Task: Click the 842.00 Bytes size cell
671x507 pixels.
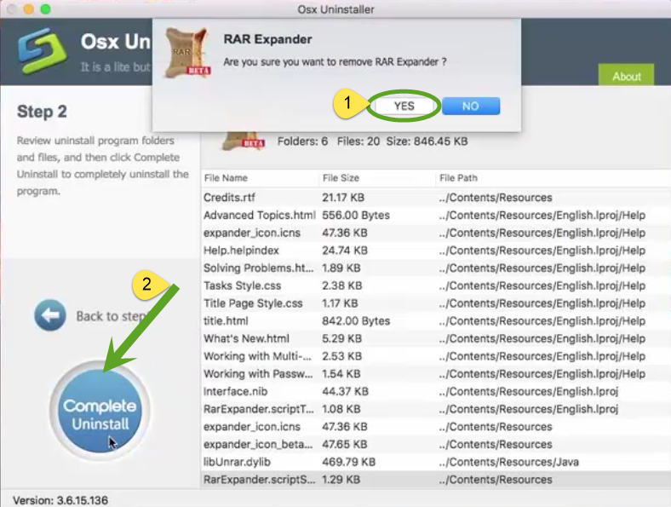Action: 356,320
